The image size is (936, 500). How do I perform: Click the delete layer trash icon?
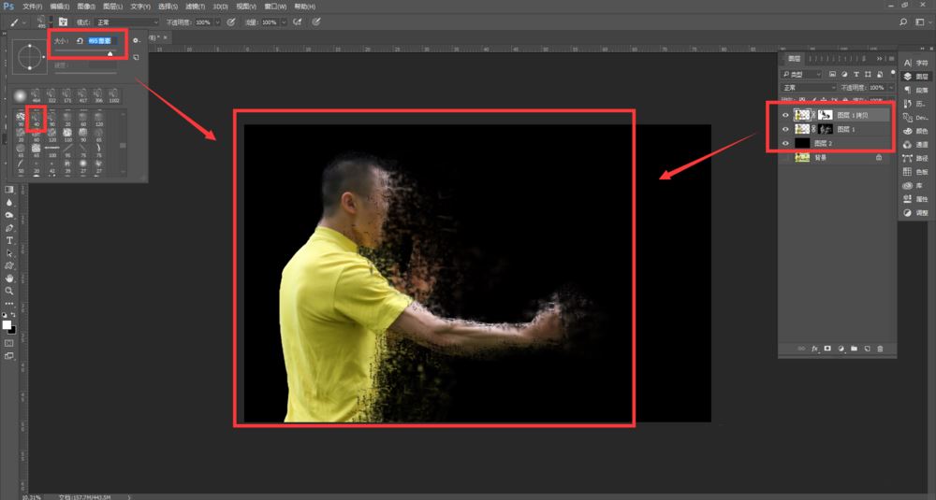[880, 348]
